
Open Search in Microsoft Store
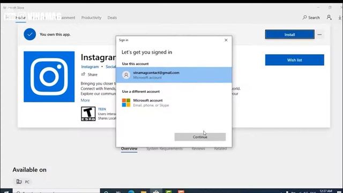click(x=311, y=18)
